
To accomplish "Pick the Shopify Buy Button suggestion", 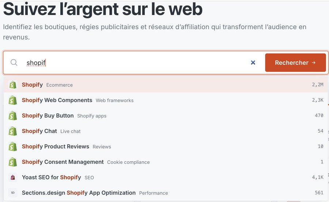I will [166, 116].
